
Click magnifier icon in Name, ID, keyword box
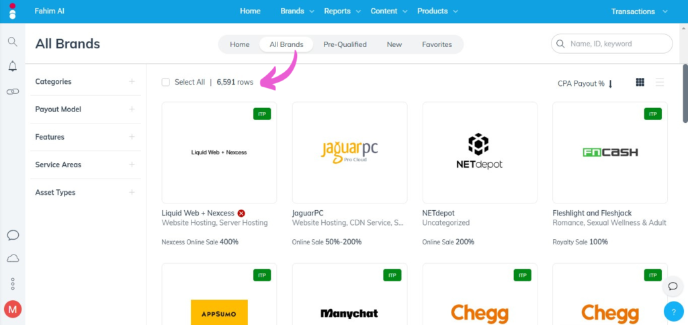click(x=560, y=44)
